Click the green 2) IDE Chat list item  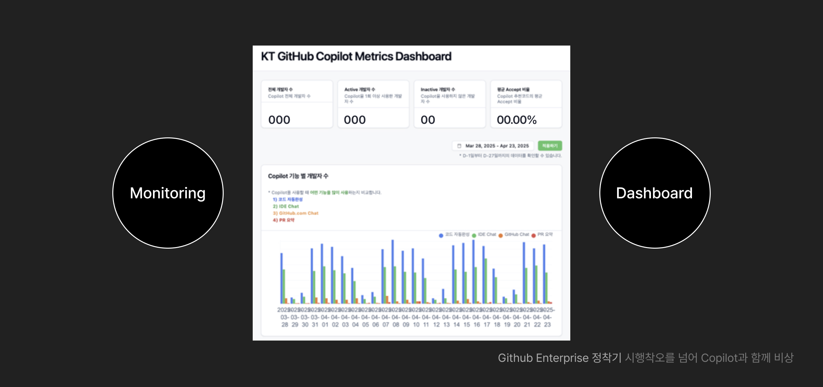tap(286, 206)
